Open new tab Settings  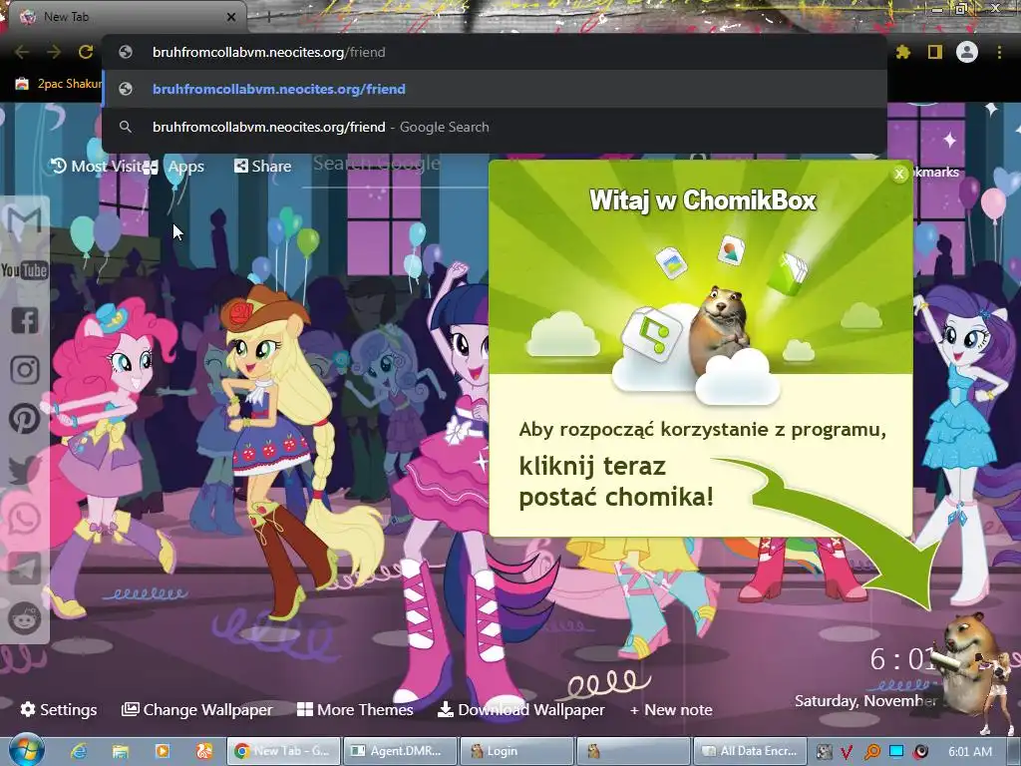59,709
